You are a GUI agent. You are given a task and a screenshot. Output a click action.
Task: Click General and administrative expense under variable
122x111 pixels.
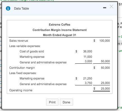coord(43,62)
